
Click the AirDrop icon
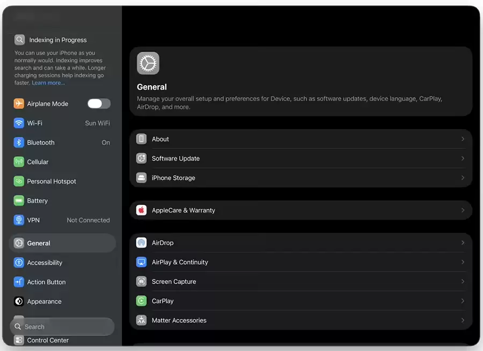point(141,243)
